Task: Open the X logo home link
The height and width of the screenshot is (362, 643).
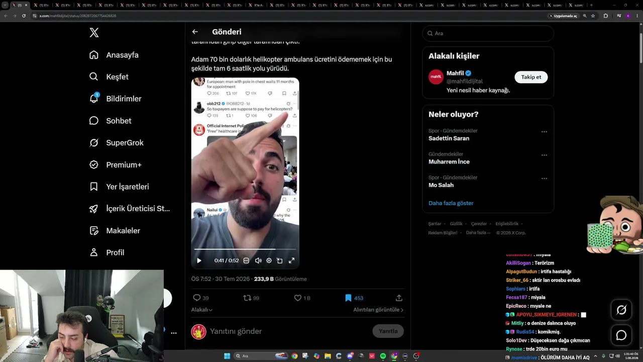Action: click(94, 33)
